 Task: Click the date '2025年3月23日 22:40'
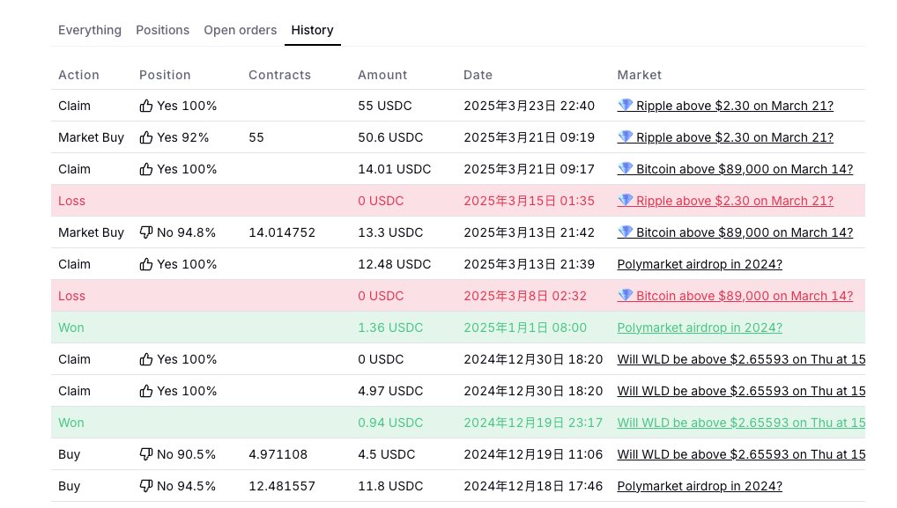tap(530, 106)
